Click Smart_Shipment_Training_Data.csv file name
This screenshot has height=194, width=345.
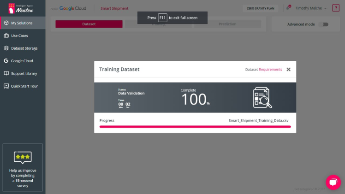(258, 120)
